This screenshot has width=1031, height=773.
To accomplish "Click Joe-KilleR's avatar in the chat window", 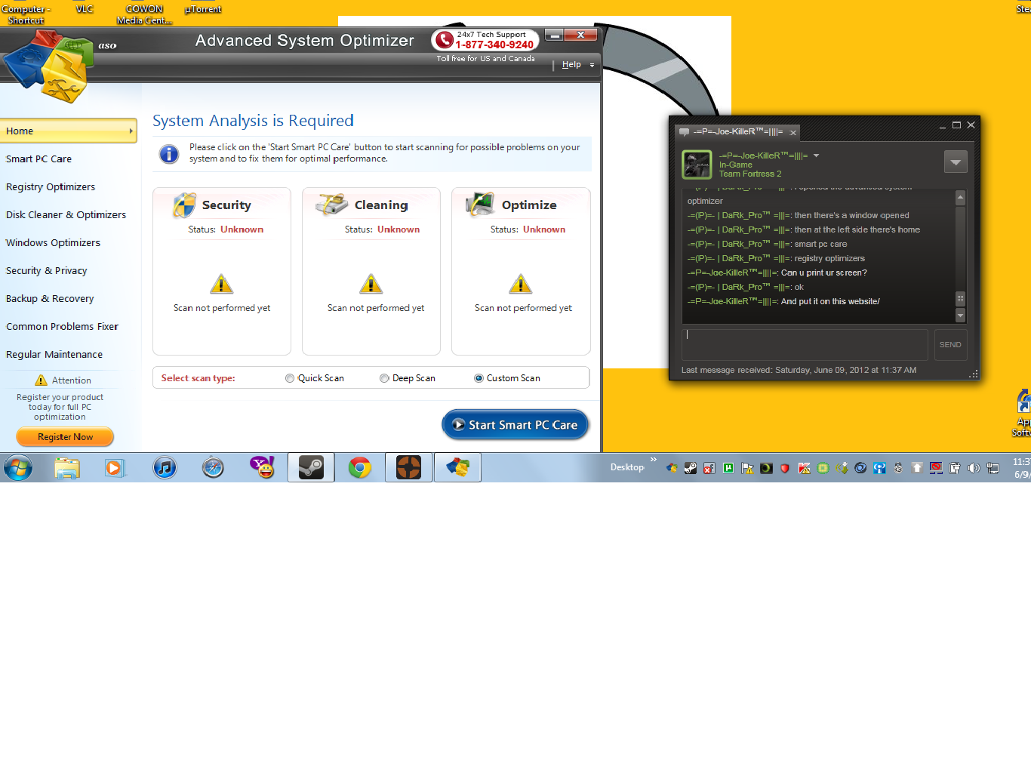I will pyautogui.click(x=697, y=165).
